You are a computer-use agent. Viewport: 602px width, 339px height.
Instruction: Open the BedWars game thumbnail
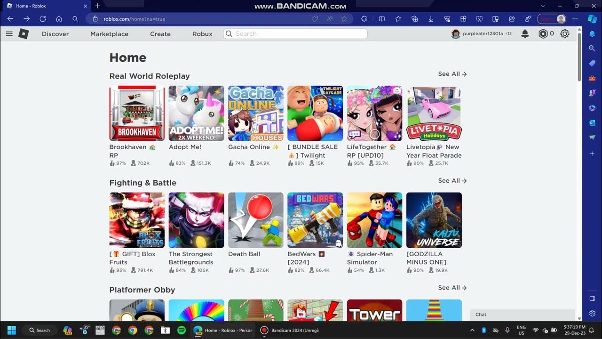coord(315,220)
